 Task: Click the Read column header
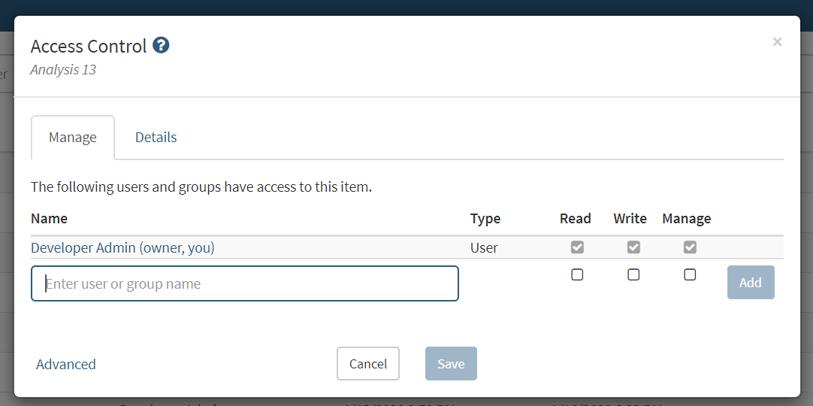coord(576,219)
